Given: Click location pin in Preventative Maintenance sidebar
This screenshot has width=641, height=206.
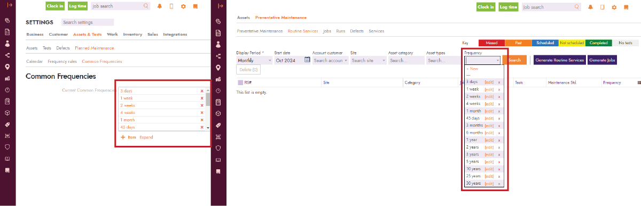Looking at the screenshot, I should click(x=218, y=67).
